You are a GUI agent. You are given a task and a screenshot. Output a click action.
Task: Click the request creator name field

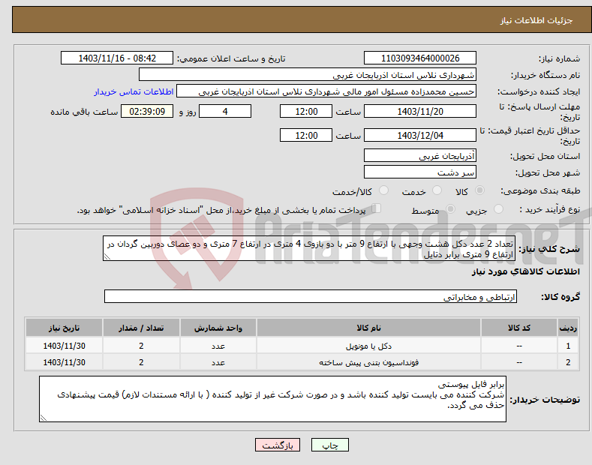[326, 91]
